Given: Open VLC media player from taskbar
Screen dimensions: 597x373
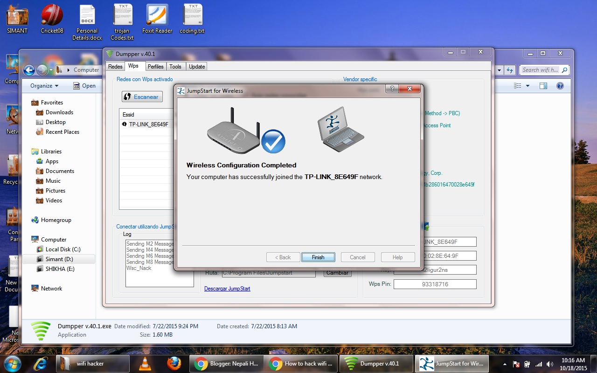Looking at the screenshot, I should pos(146,364).
